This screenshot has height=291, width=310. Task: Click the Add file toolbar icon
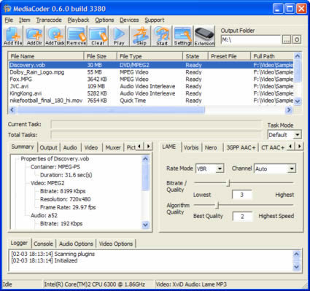(12, 36)
